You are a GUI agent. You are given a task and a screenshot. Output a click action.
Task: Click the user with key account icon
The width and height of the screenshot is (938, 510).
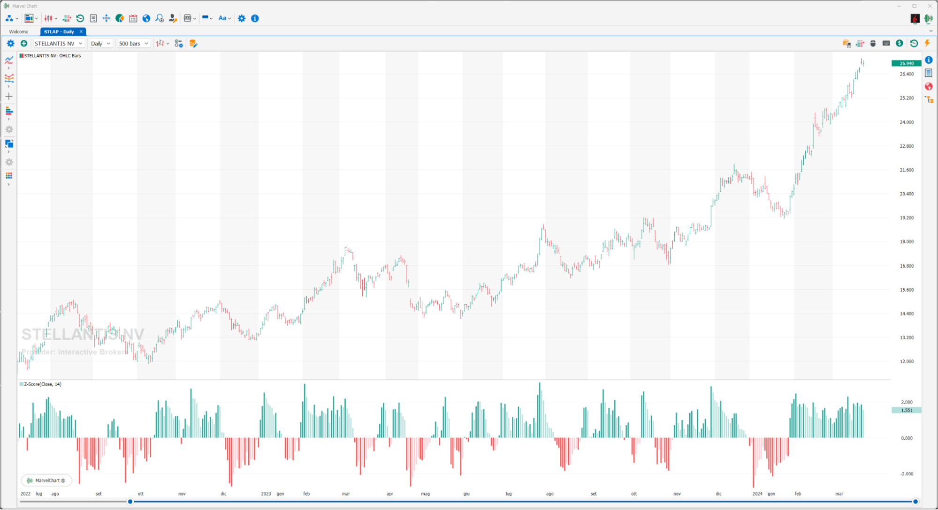pyautogui.click(x=173, y=18)
